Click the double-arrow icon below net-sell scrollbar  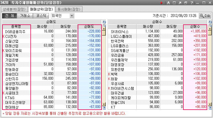104,108
